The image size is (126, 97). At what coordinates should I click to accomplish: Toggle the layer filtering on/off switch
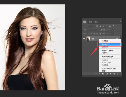point(113,25)
